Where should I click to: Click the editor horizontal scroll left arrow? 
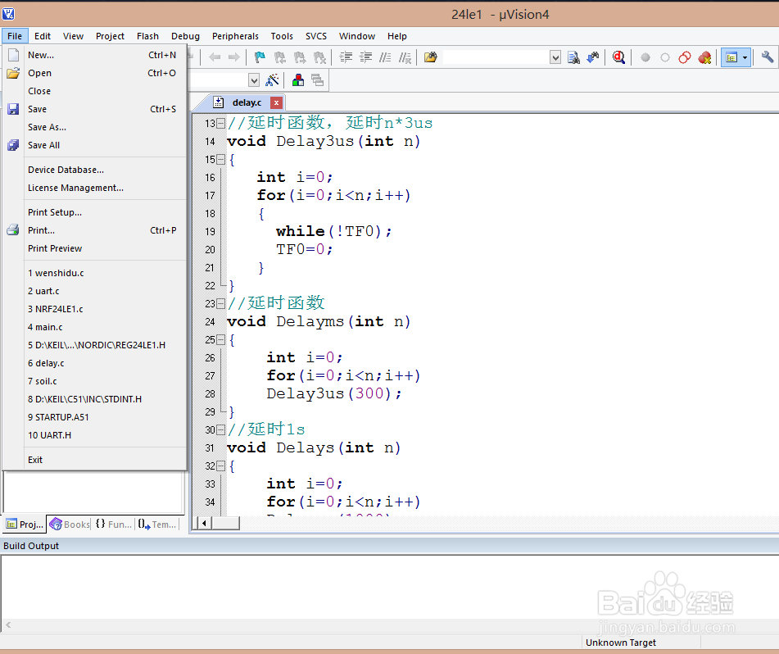point(204,523)
